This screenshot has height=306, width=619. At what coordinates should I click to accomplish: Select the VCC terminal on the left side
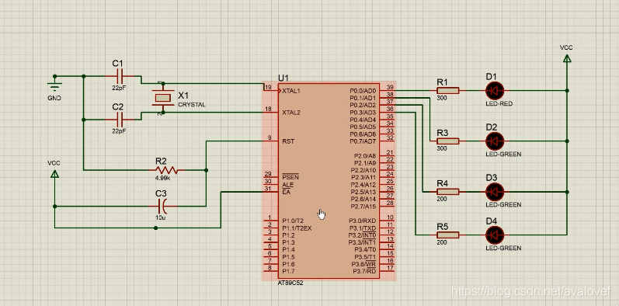[54, 174]
